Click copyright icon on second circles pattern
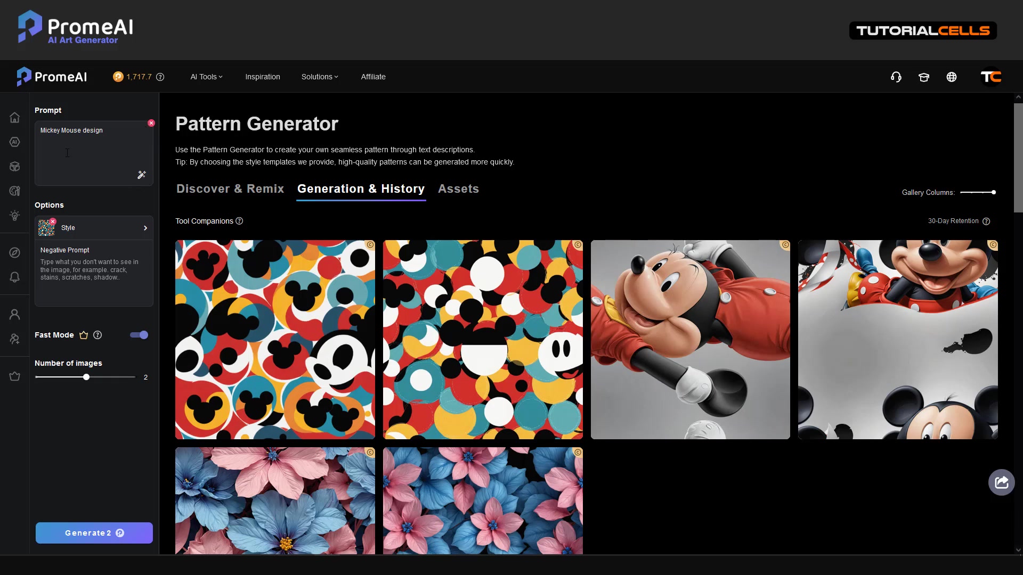Screen dimensions: 1023x575 click(x=578, y=245)
